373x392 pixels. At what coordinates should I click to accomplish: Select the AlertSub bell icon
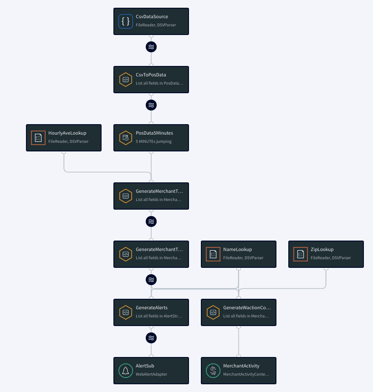click(x=126, y=370)
